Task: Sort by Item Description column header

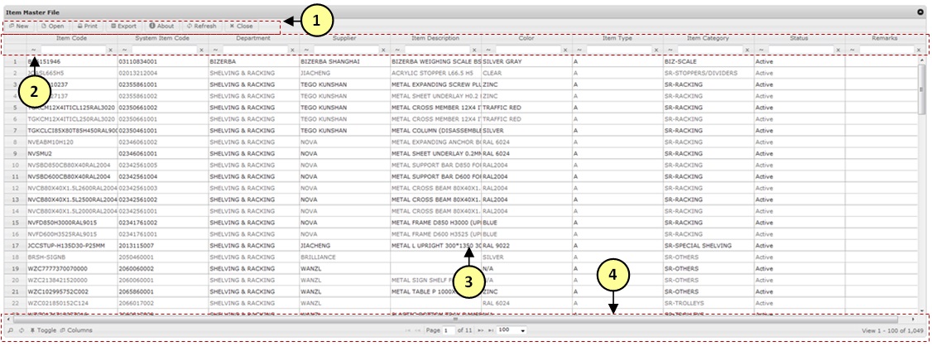Action: point(435,38)
